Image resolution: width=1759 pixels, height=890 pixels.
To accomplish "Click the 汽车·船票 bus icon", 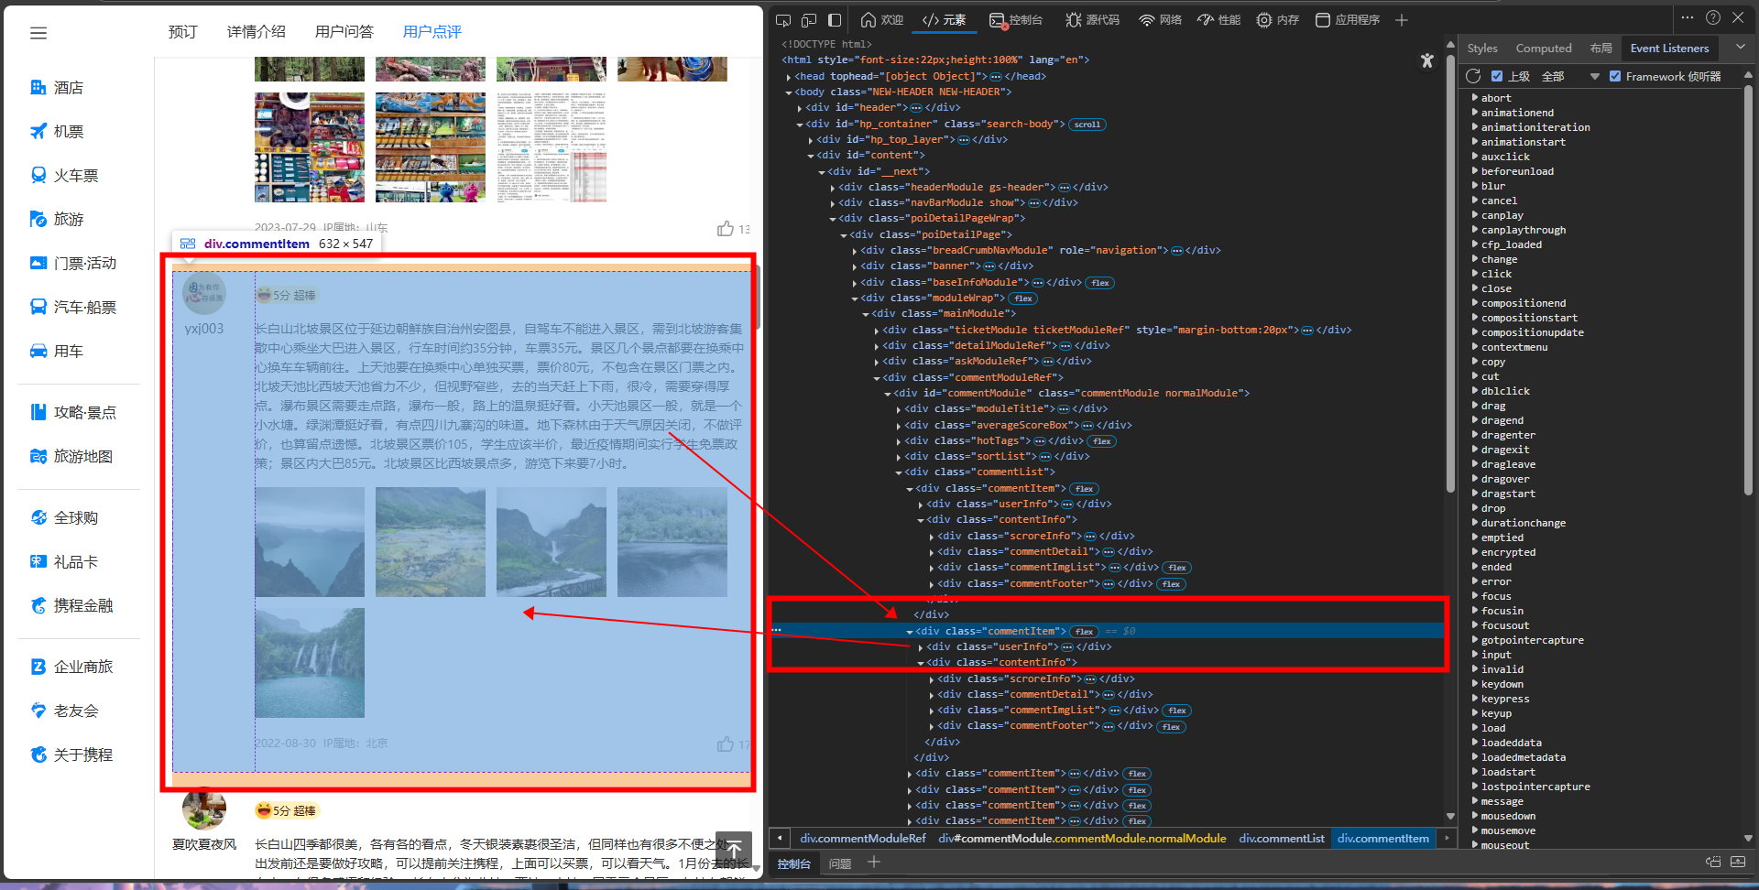I will coord(38,308).
